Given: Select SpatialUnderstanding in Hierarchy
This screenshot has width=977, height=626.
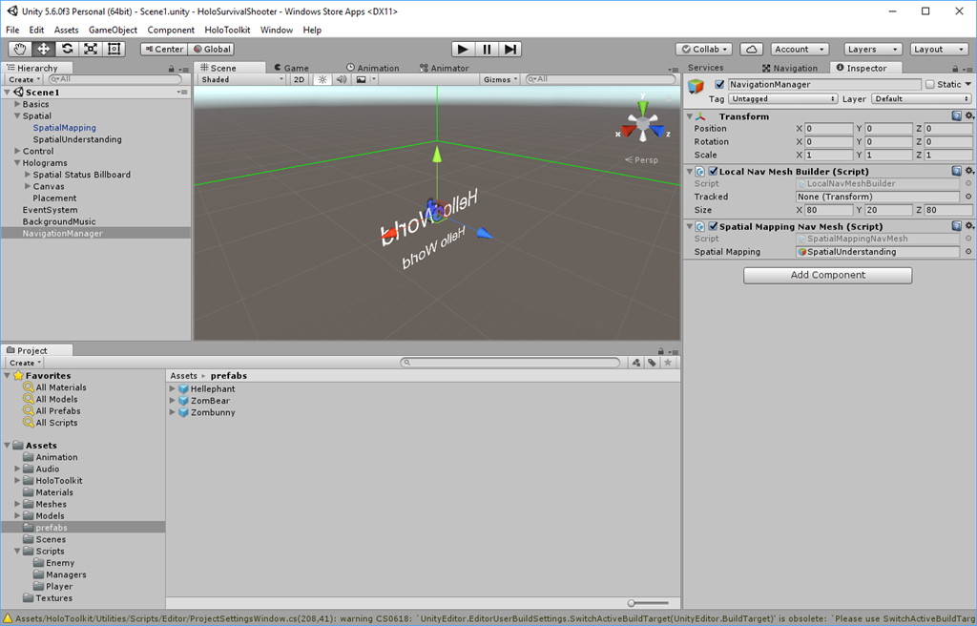Looking at the screenshot, I should click(77, 139).
